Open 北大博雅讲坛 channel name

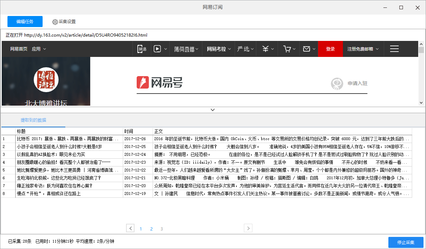click(x=46, y=103)
